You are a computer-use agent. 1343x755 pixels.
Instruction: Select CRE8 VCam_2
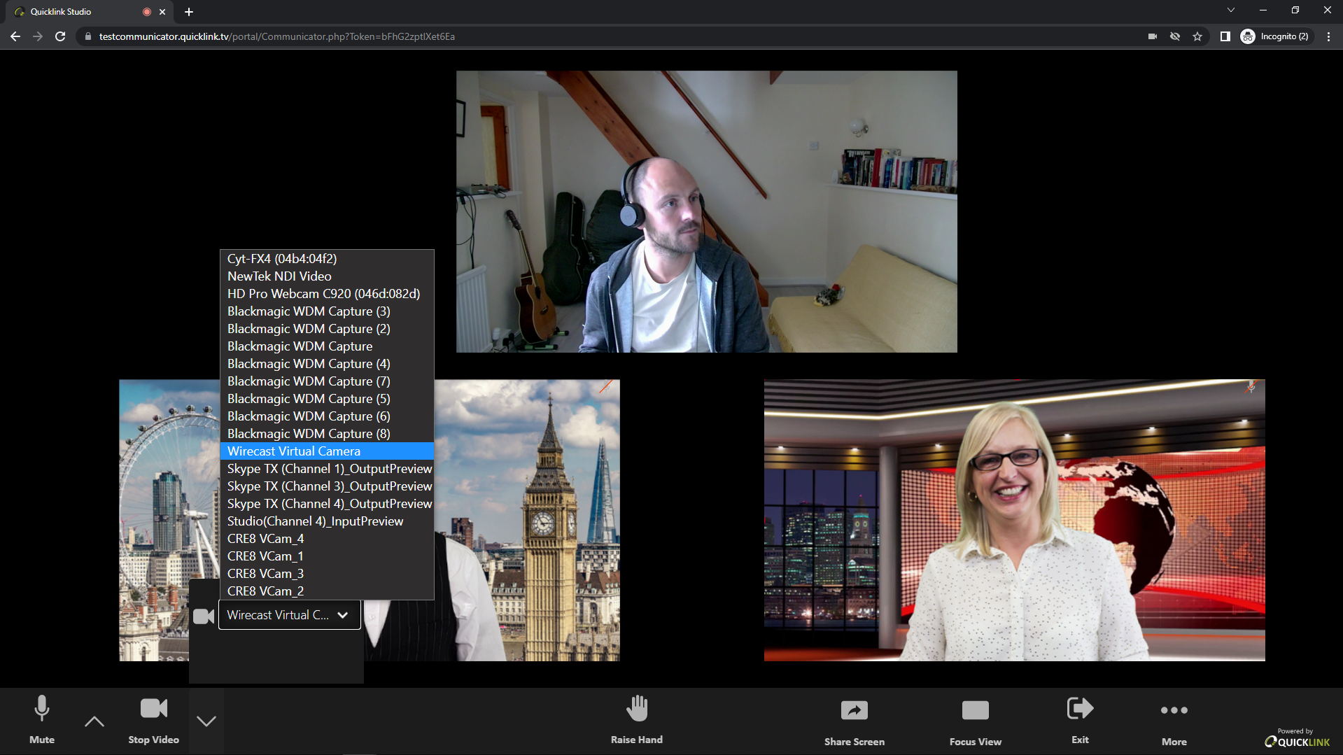tap(328, 591)
